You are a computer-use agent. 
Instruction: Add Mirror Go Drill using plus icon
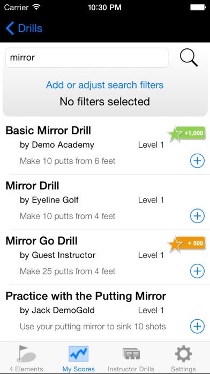coord(197,271)
